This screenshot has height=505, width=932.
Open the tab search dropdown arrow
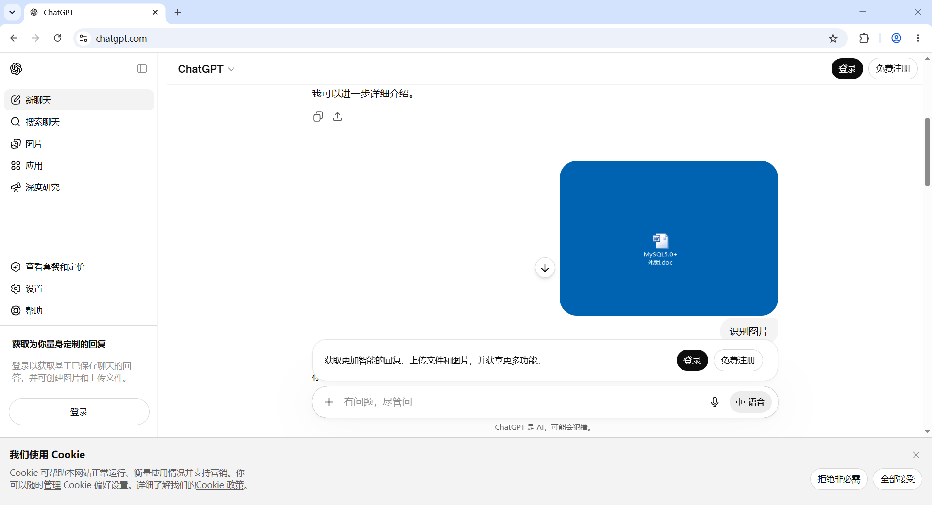(x=12, y=12)
